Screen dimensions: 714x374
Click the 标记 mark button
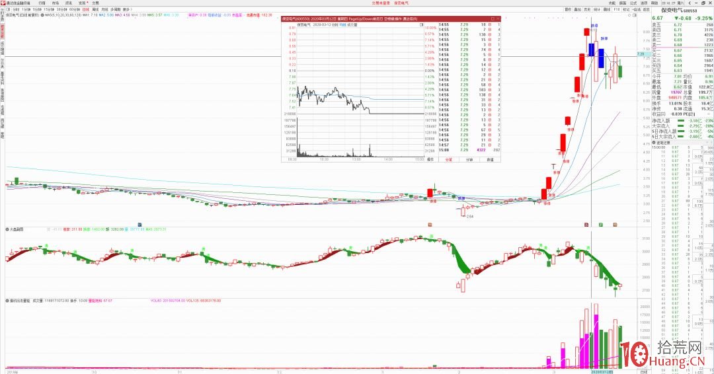click(626, 9)
